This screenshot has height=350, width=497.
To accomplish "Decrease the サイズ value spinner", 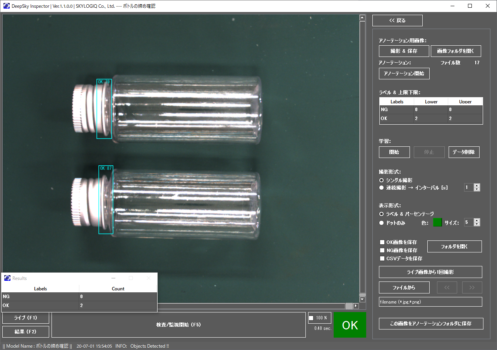I will coord(477,224).
